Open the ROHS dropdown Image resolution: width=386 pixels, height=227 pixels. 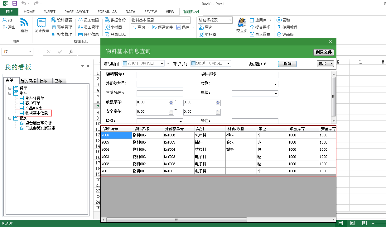(x=181, y=121)
